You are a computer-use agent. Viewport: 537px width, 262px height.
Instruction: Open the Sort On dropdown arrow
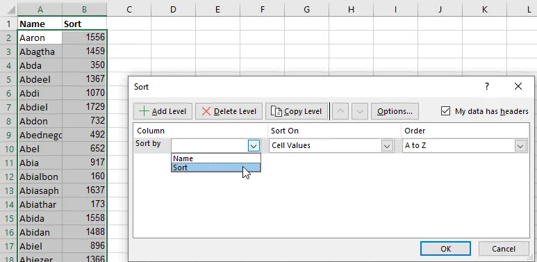[387, 146]
